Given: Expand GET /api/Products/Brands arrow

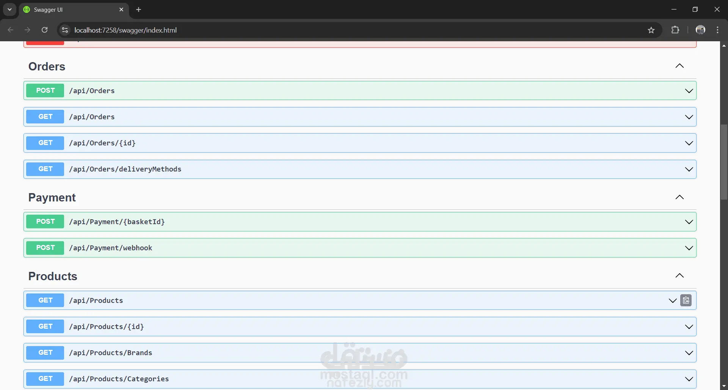Looking at the screenshot, I should [x=689, y=353].
